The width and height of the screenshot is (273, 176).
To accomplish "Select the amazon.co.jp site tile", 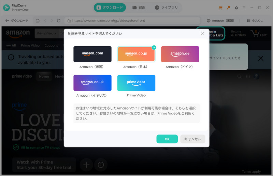I will click(136, 54).
